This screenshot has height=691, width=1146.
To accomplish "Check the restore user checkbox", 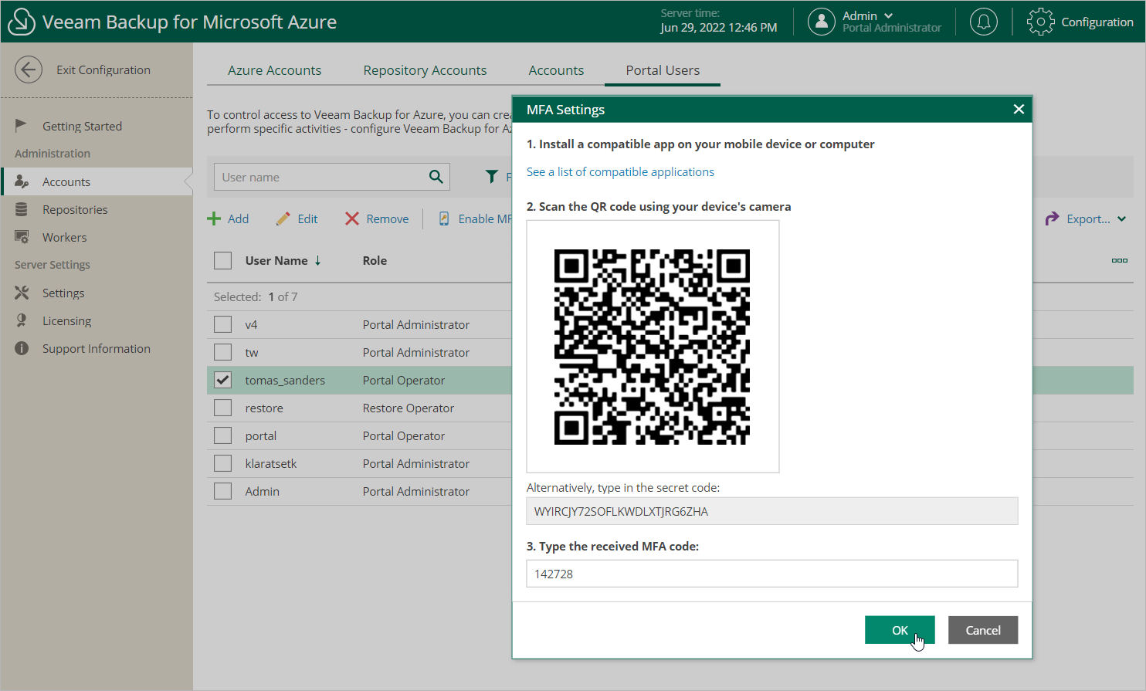I will [x=223, y=408].
